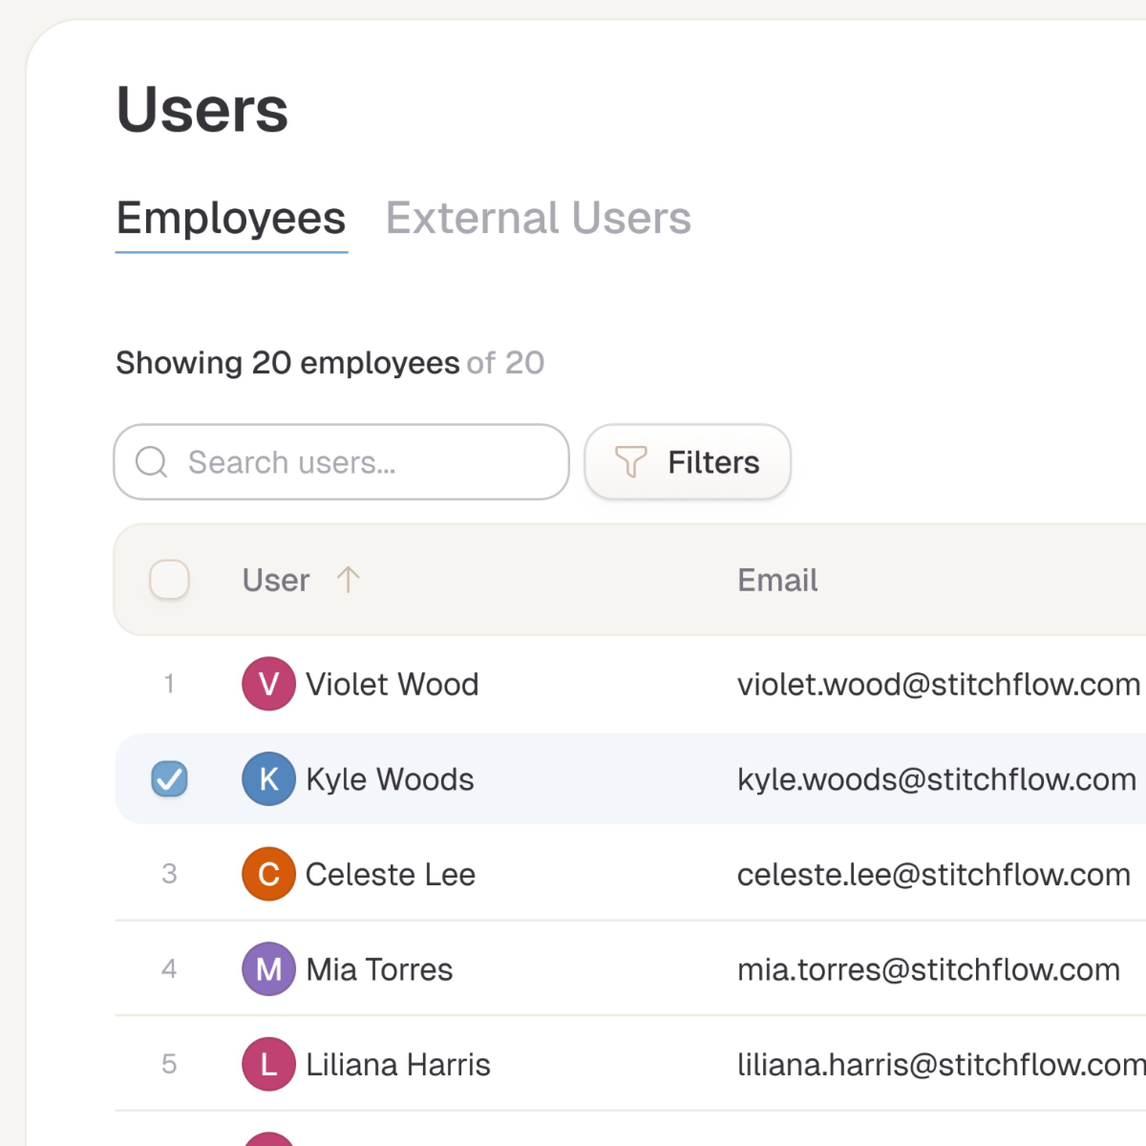Click the mia.torres@stitchflow.com email

[x=928, y=969]
